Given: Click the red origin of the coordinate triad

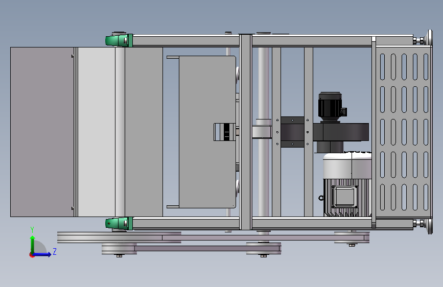Looking at the screenshot, I should point(32,255).
